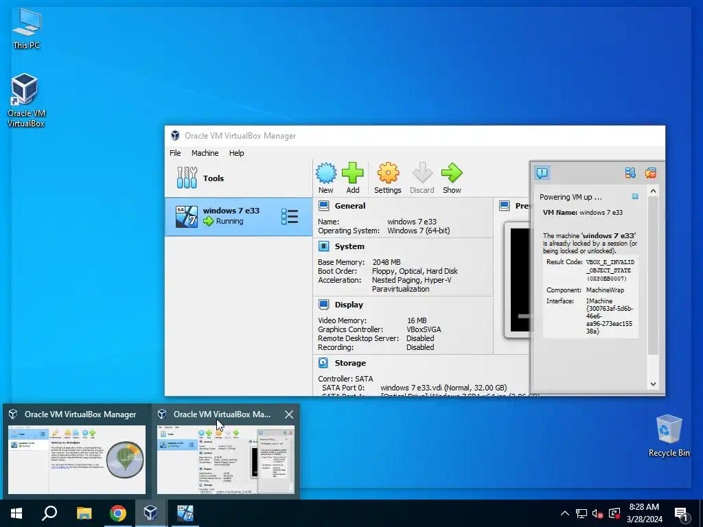Toggle the notification center speech-bubble icon
703x527 pixels.
(542, 172)
